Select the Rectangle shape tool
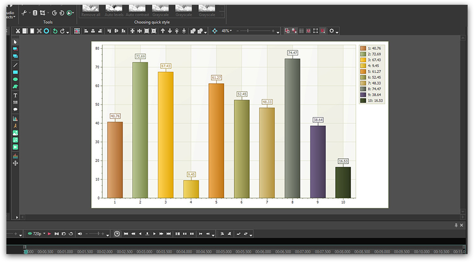The width and height of the screenshot is (474, 262). point(15,73)
